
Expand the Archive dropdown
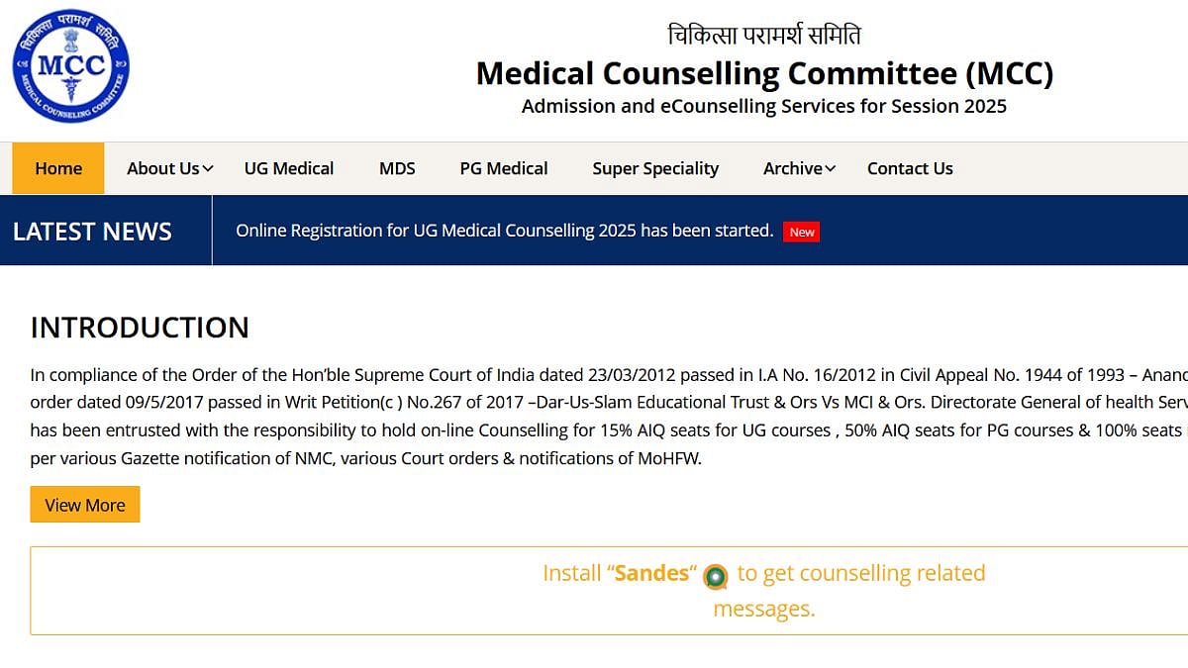point(792,168)
